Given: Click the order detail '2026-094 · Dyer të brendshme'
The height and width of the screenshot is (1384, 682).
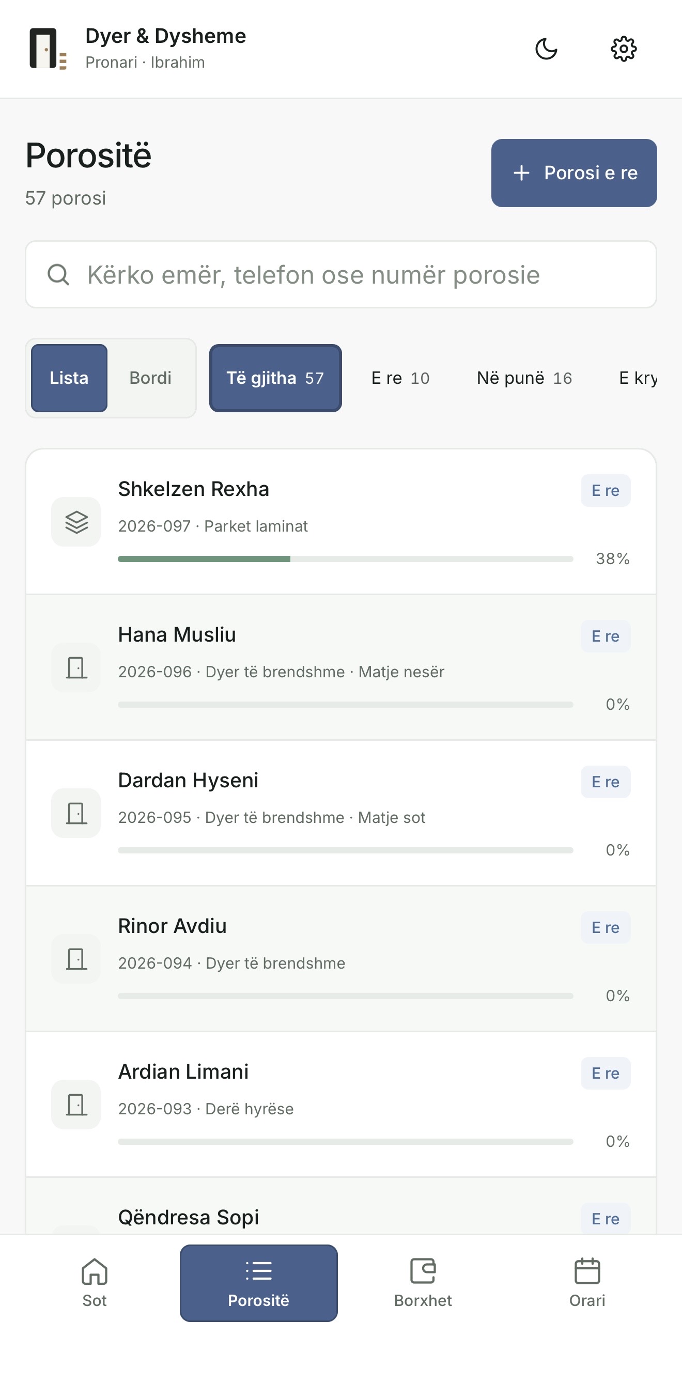Looking at the screenshot, I should (x=231, y=963).
